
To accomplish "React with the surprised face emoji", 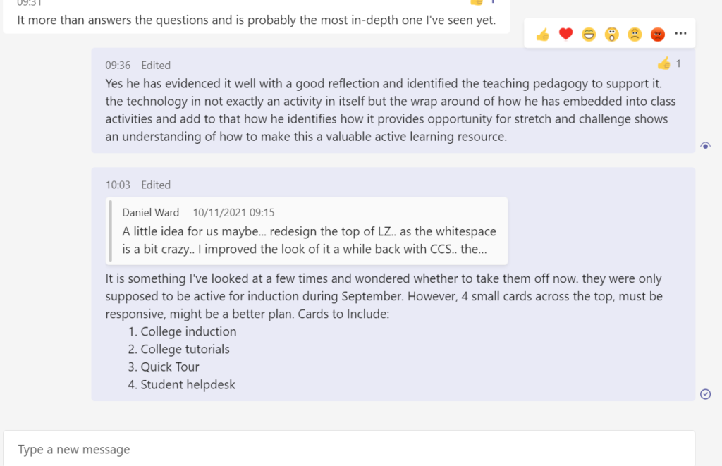I will (611, 34).
